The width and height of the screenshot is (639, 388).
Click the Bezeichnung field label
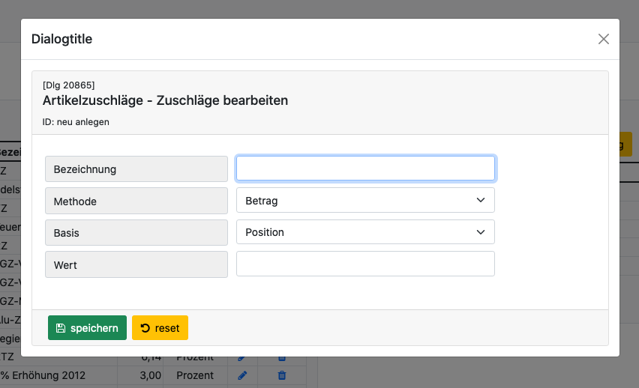coord(85,169)
